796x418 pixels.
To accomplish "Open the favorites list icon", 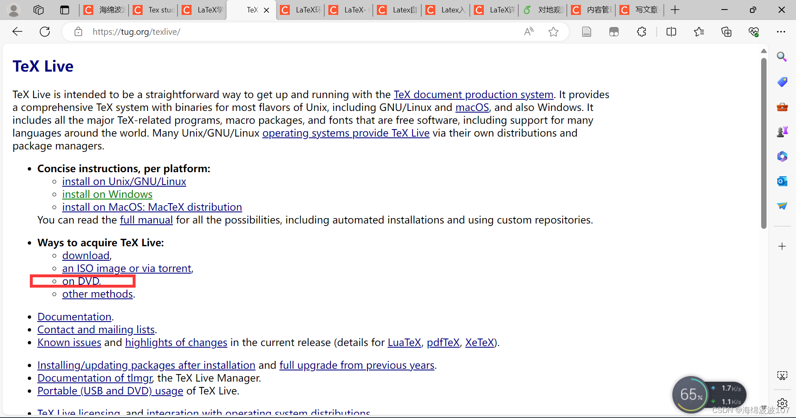I will coord(699,32).
